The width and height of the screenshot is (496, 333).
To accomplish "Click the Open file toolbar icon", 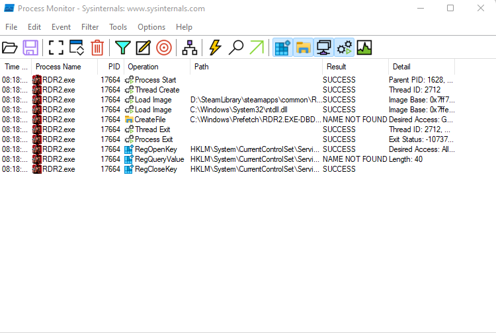I will (10, 48).
